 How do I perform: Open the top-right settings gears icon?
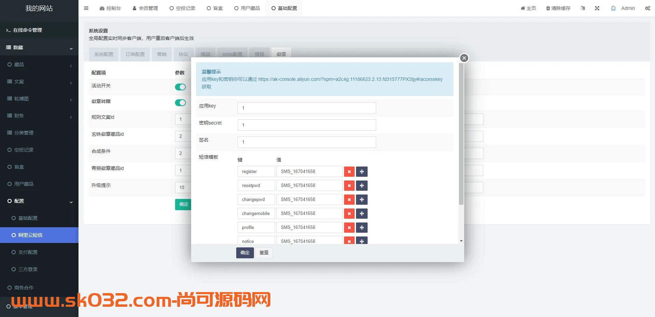coord(647,8)
